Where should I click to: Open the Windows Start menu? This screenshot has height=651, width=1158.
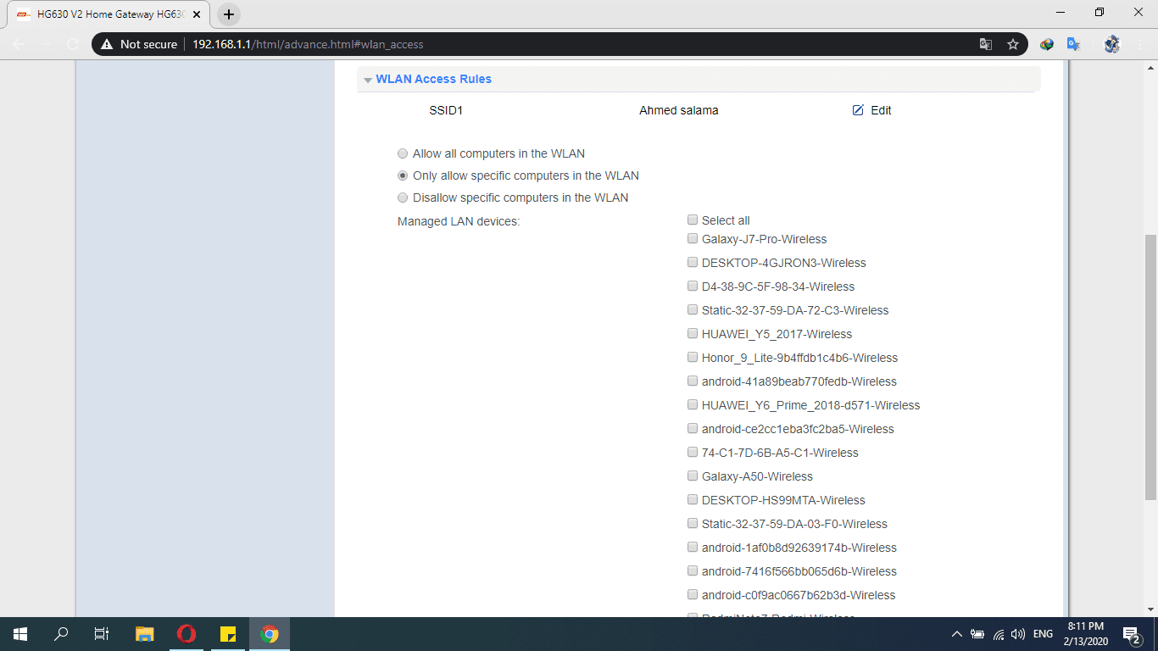[20, 634]
